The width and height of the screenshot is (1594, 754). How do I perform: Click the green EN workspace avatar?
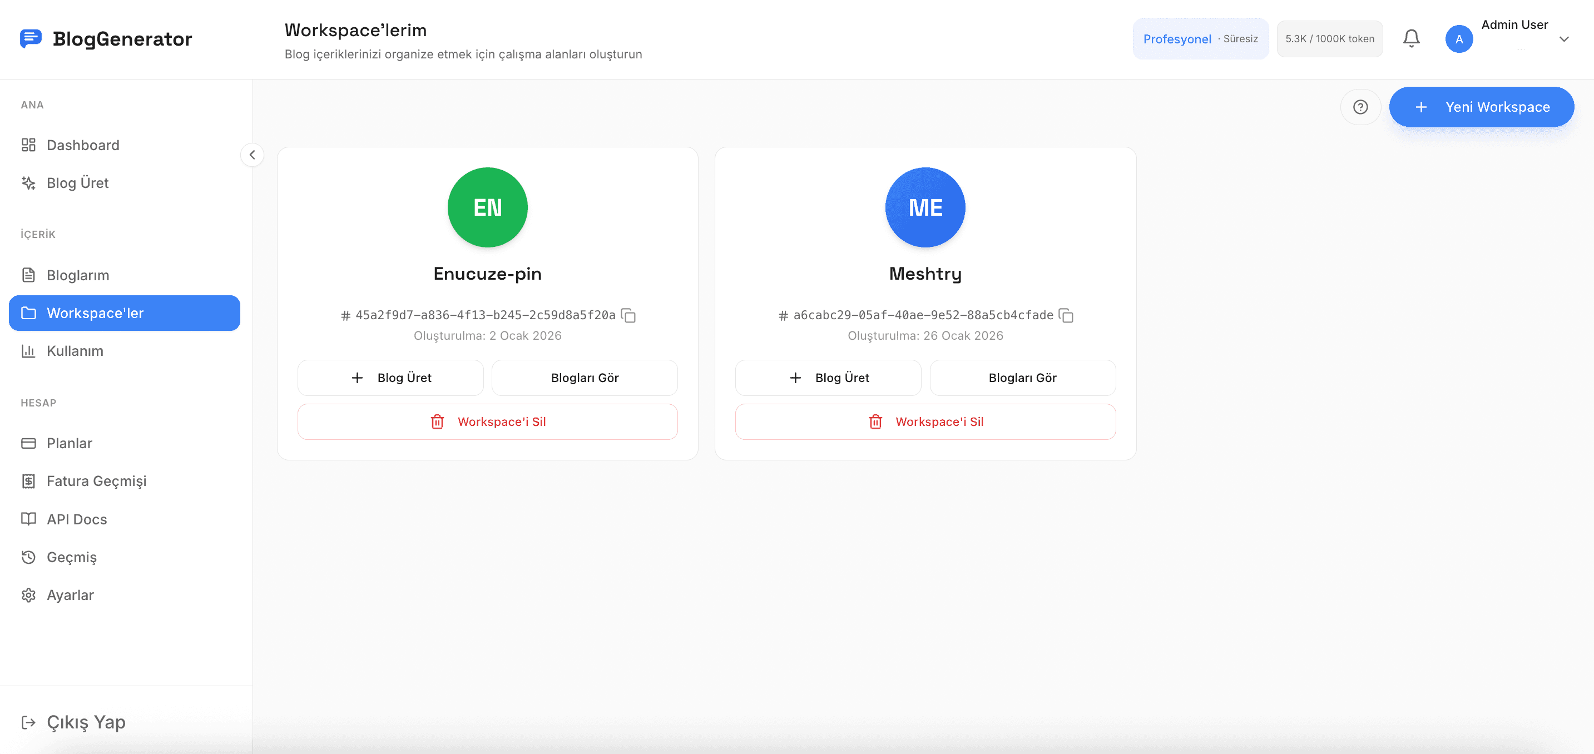[487, 207]
